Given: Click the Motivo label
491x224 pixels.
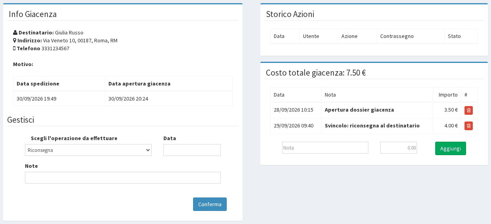Looking at the screenshot, I should 23,64.
